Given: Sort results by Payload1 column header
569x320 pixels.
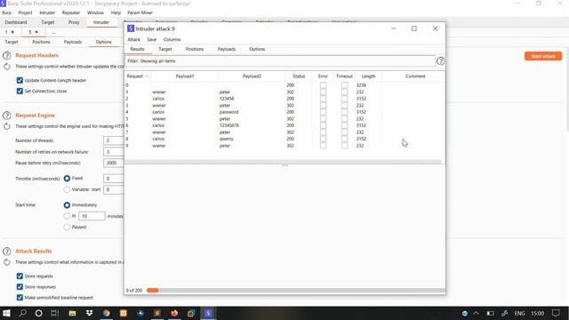Looking at the screenshot, I should [x=185, y=76].
